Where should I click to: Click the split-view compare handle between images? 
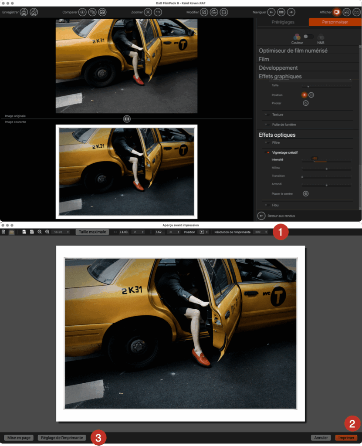pos(127,118)
